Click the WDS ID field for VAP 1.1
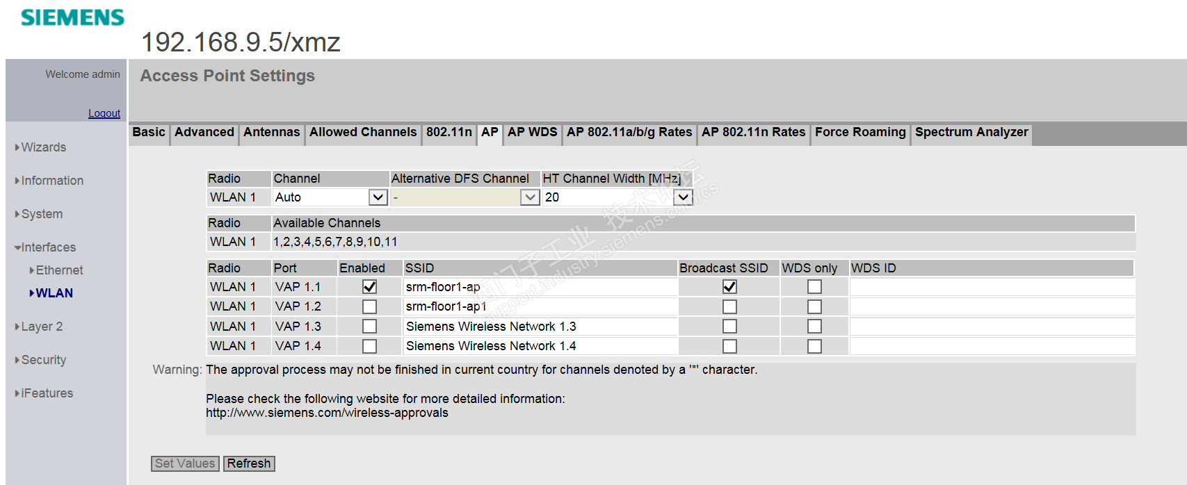Screen dimensions: 1187x485 click(x=992, y=287)
